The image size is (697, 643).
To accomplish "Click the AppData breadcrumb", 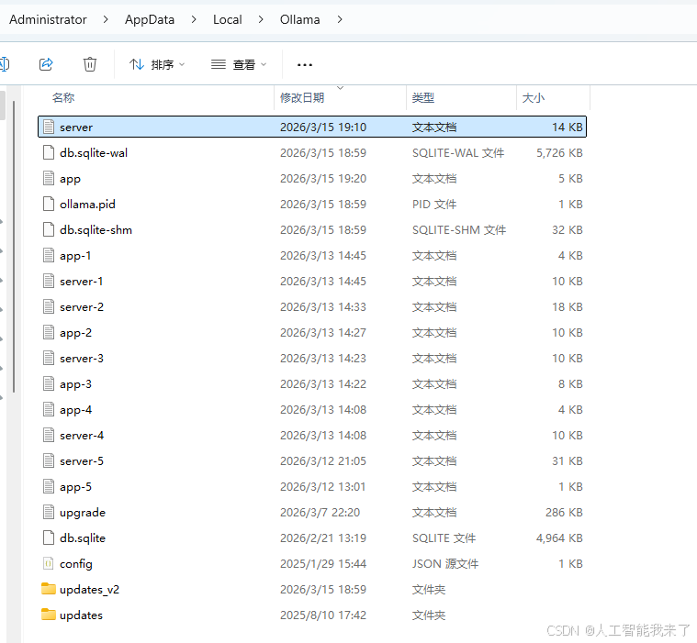I will click(150, 19).
